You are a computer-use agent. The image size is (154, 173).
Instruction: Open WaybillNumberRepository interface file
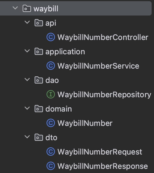click(104, 95)
